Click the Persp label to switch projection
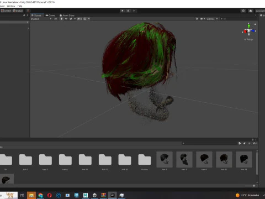The image size is (265, 199). (x=248, y=39)
